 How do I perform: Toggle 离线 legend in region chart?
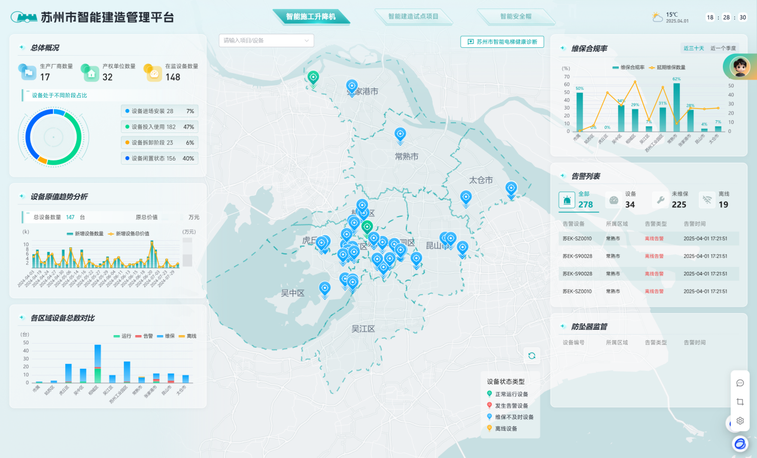pos(187,336)
